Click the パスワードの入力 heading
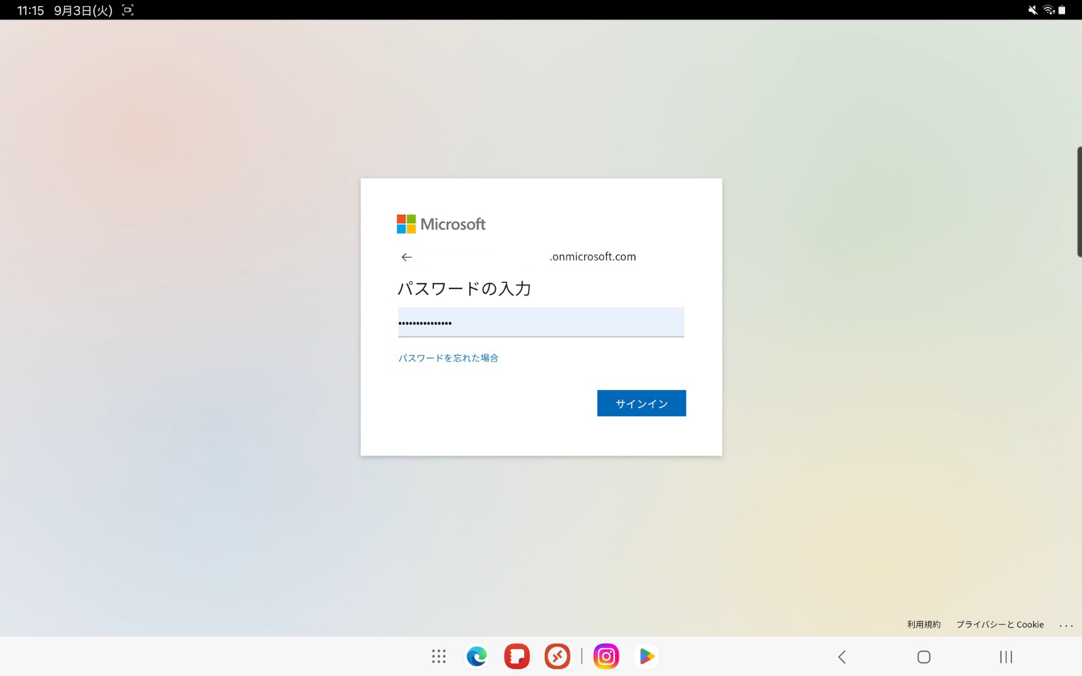The image size is (1082, 676). tap(464, 289)
